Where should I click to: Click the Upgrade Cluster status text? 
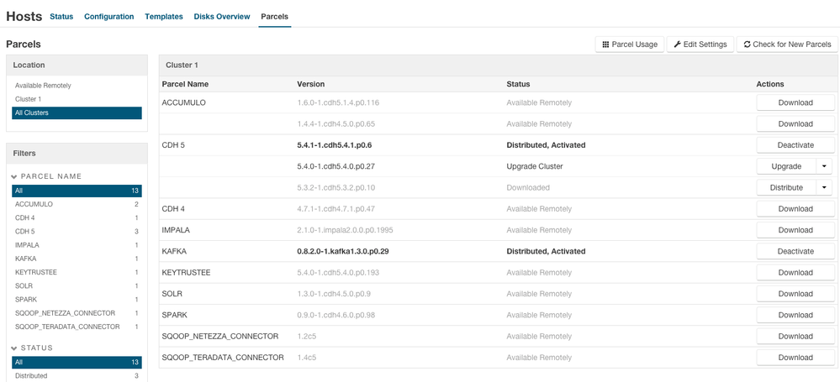(x=535, y=166)
